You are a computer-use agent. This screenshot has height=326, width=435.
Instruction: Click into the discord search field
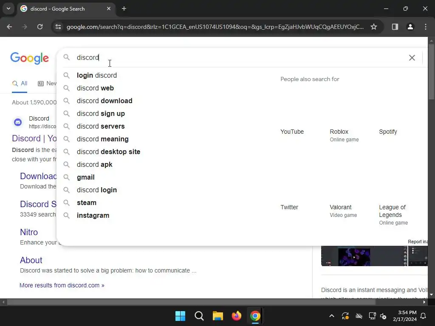pyautogui.click(x=239, y=57)
